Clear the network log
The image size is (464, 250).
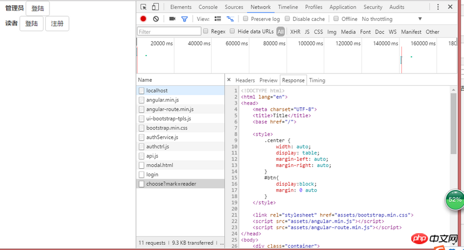(x=156, y=19)
